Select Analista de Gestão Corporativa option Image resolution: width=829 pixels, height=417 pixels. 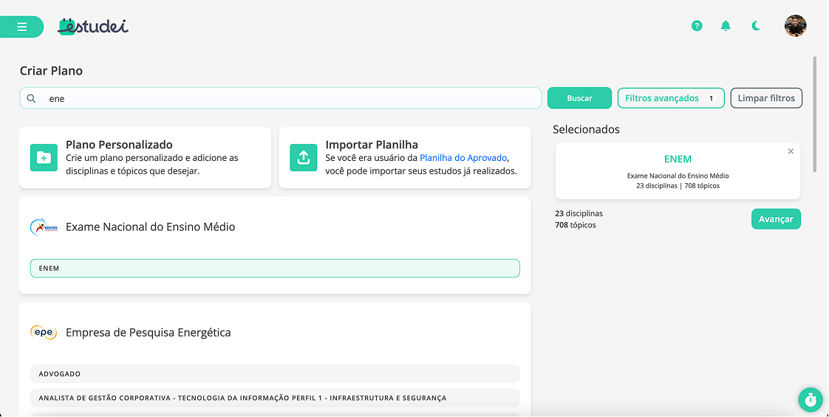coord(274,398)
